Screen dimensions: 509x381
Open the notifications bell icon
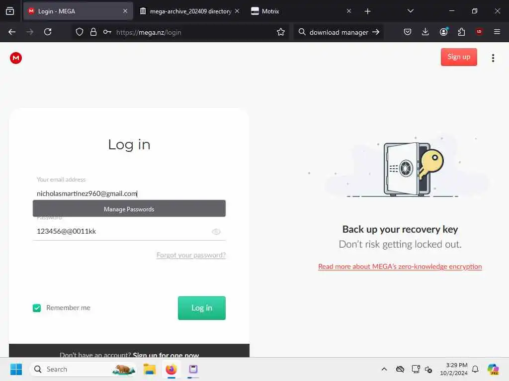click(x=475, y=369)
